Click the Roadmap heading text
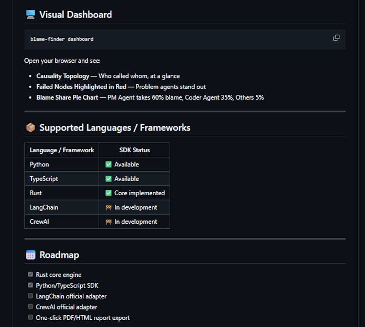 [59, 255]
